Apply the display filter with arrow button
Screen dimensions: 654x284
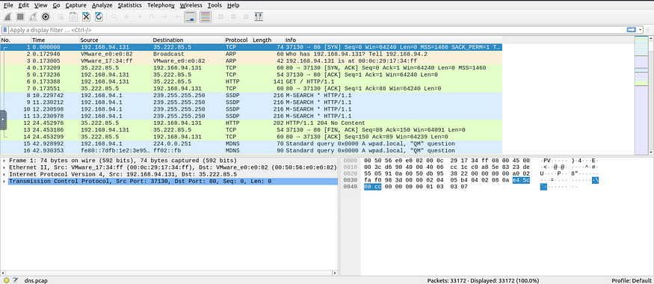pos(632,30)
